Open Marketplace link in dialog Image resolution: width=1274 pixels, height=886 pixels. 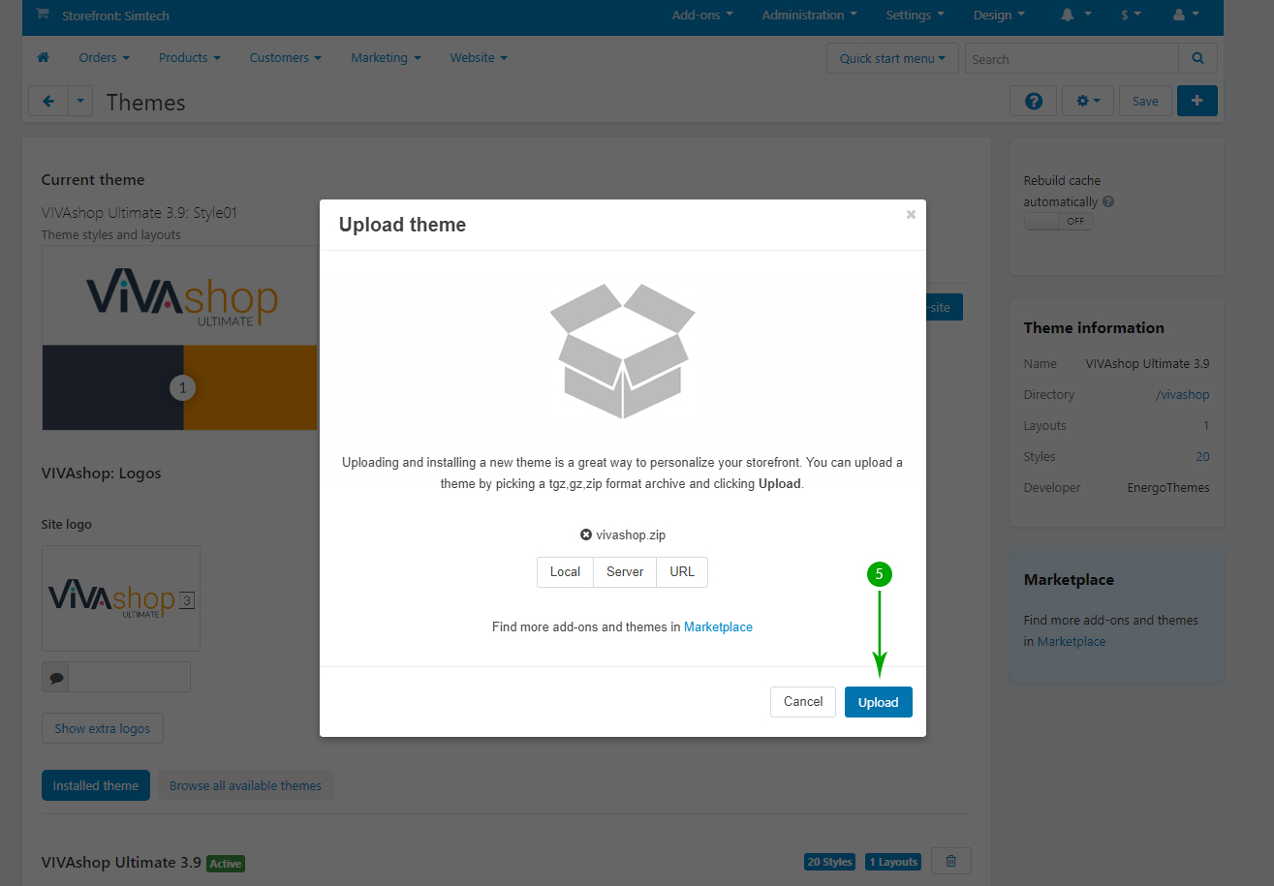tap(718, 627)
